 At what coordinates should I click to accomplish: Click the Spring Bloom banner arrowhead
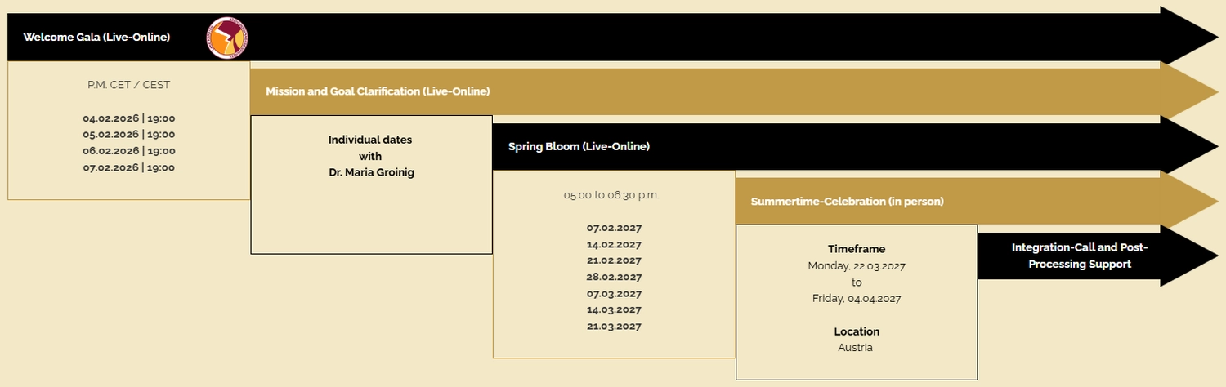(x=1188, y=146)
